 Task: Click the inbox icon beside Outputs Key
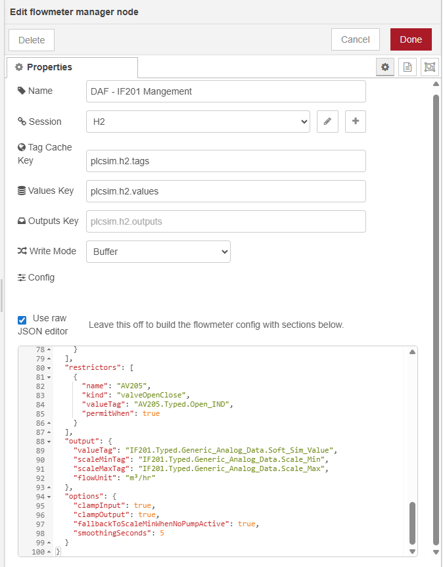pyautogui.click(x=22, y=221)
